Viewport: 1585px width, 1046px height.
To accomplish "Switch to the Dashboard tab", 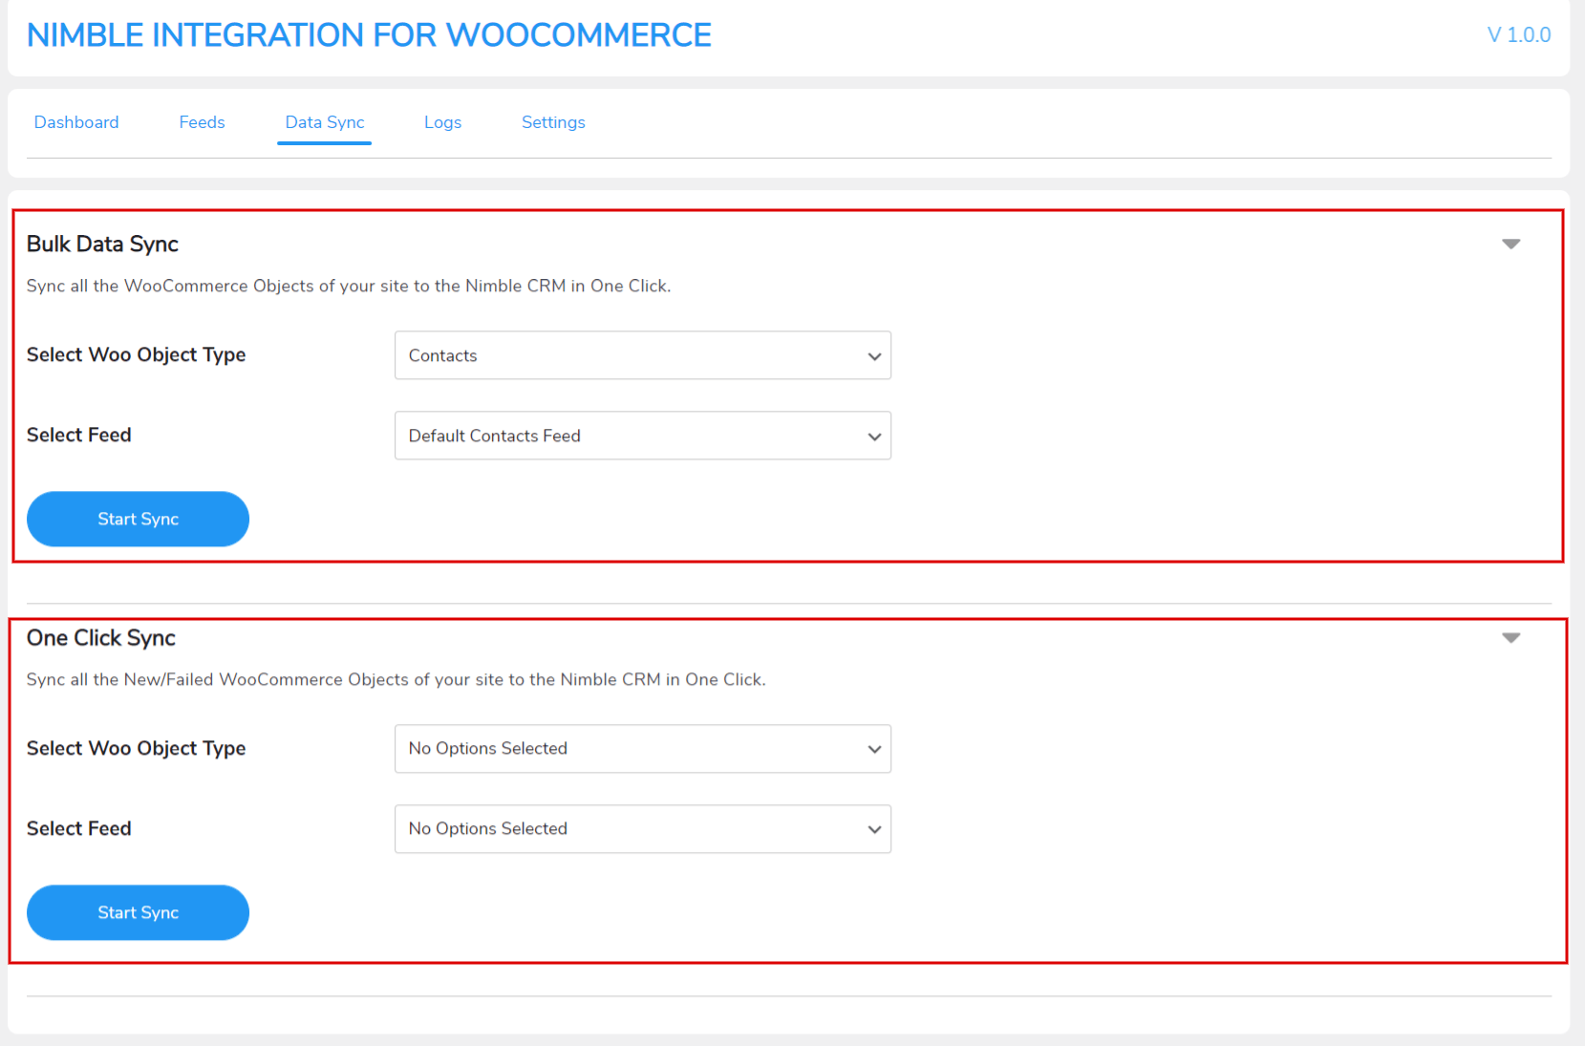I will click(x=75, y=122).
